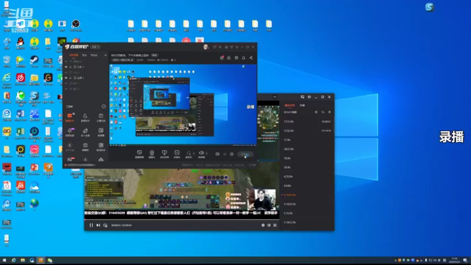Open Steam desktop shortcut

(34, 62)
